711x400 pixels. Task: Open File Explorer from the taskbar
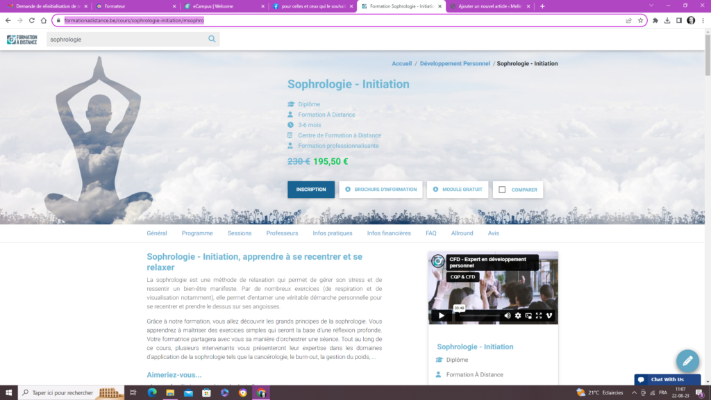click(170, 393)
